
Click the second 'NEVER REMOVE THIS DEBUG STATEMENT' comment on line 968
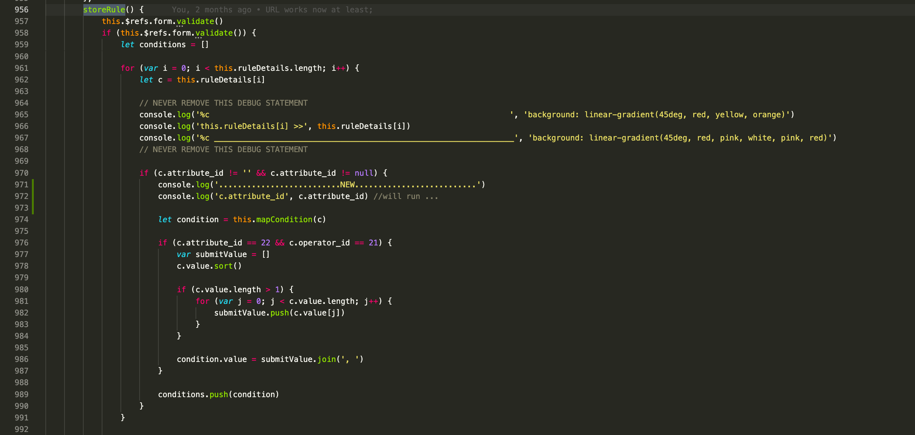[x=223, y=149]
